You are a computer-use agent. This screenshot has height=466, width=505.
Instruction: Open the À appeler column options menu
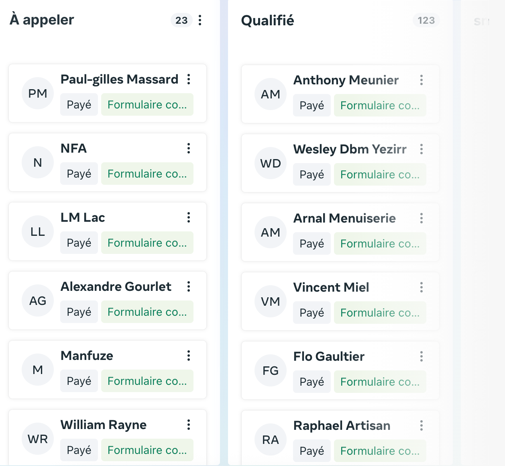(x=200, y=20)
